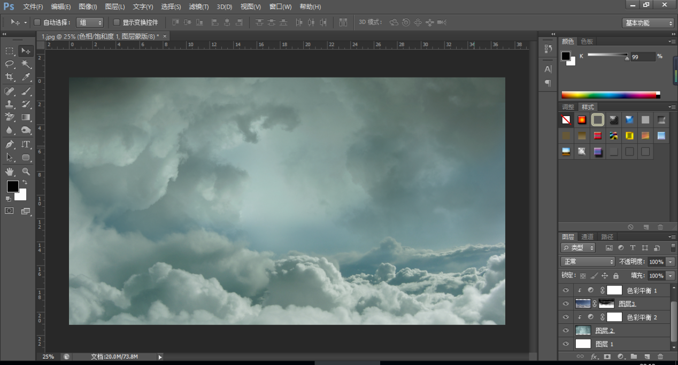The width and height of the screenshot is (678, 365).
Task: Hide the 图层 2 layer via eye icon
Action: pos(566,330)
